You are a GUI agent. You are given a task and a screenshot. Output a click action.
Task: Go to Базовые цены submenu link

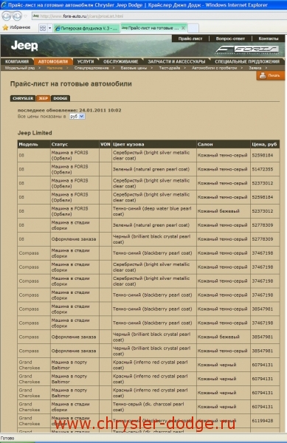click(134, 68)
